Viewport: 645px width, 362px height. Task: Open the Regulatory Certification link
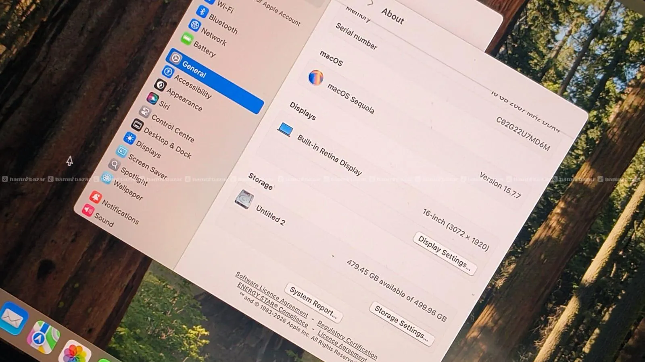(x=347, y=340)
